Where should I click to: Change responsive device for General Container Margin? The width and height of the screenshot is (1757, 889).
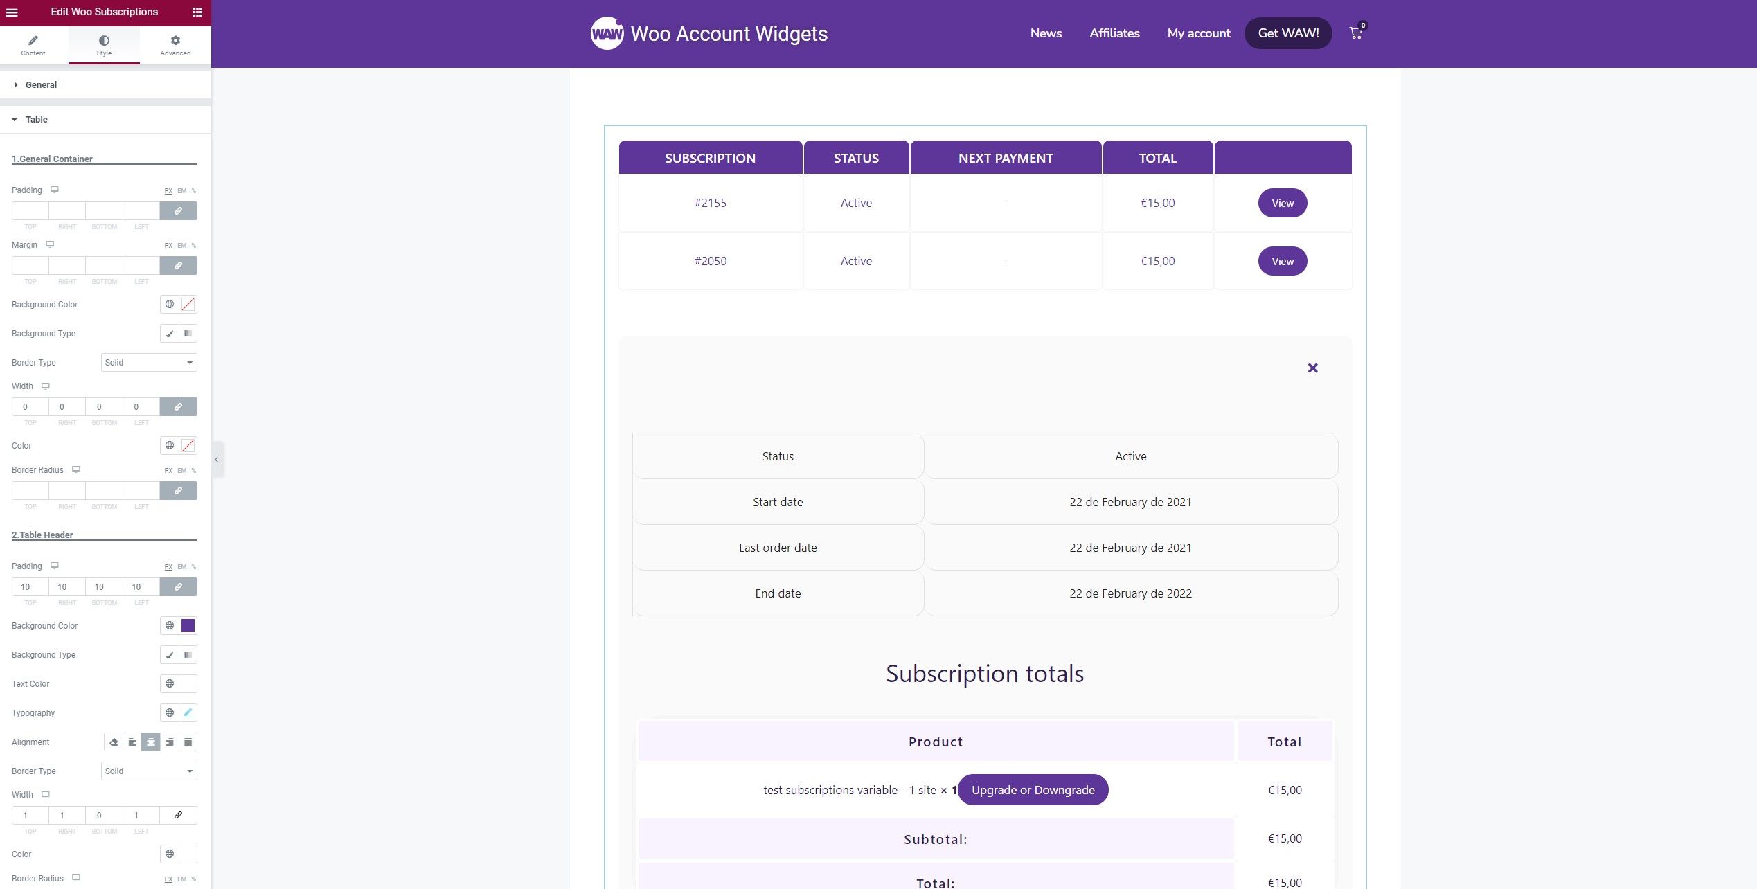click(x=50, y=244)
